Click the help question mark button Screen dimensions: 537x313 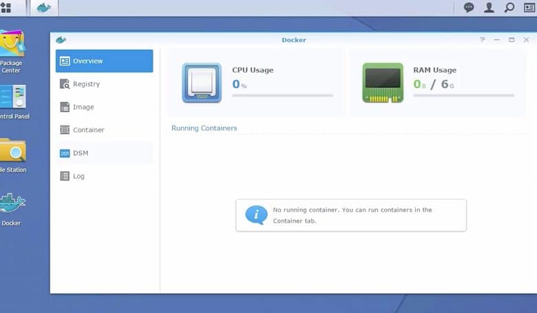(482, 40)
